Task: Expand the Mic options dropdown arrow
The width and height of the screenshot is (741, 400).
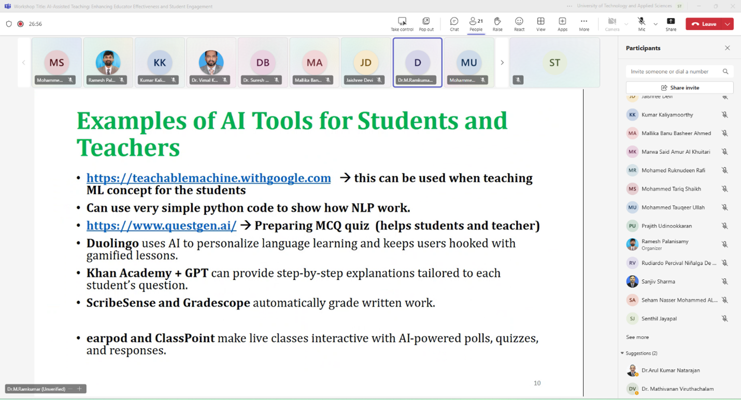Action: [655, 24]
